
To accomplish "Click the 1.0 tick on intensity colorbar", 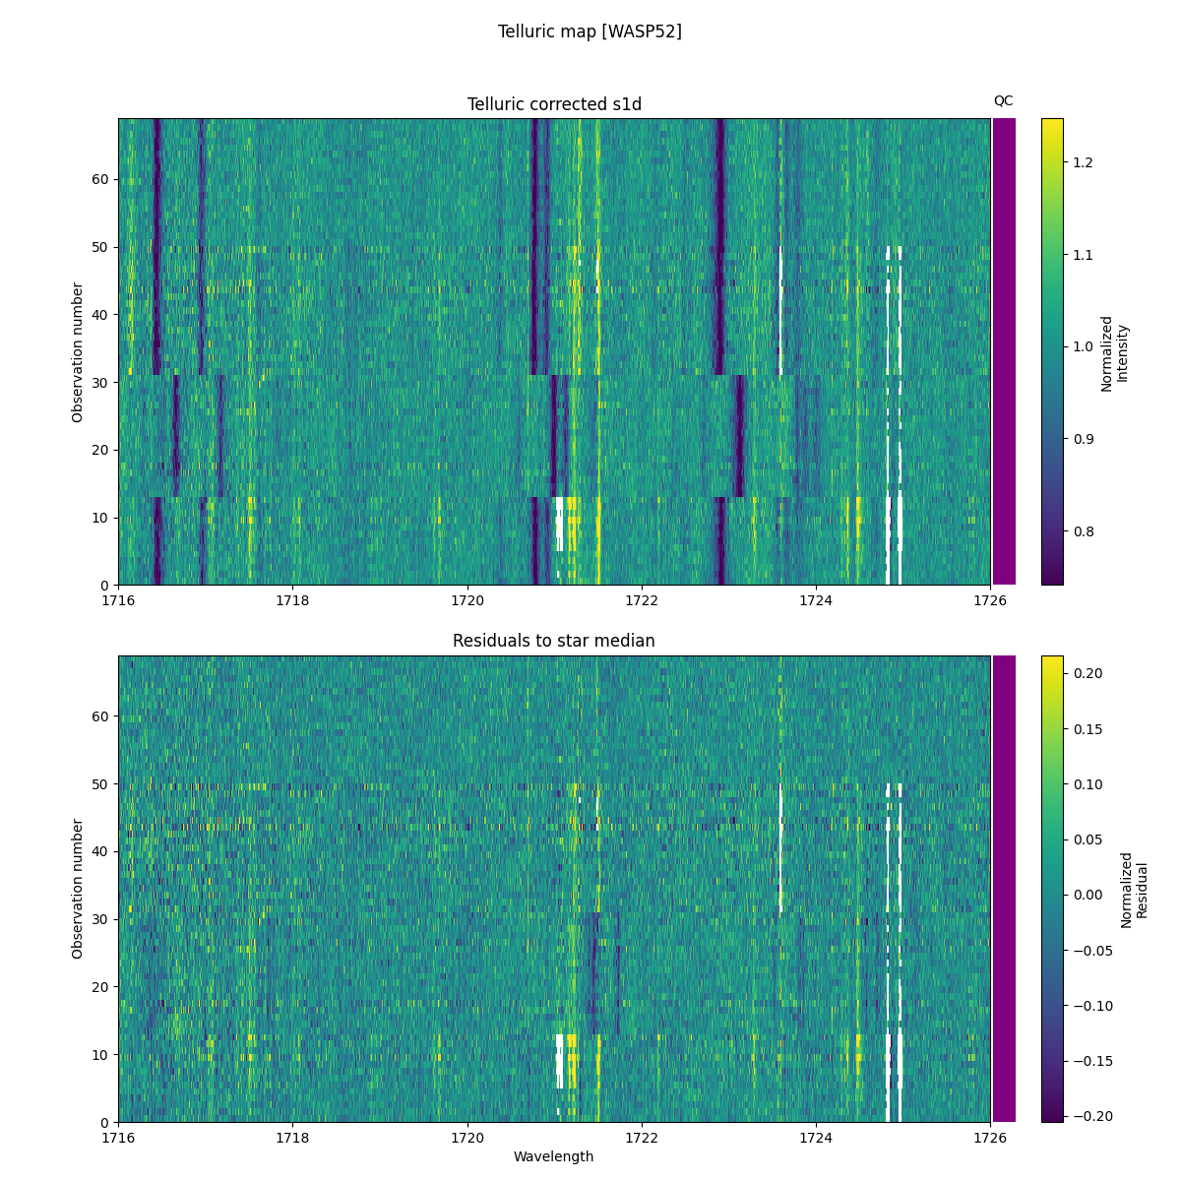I will pyautogui.click(x=1082, y=346).
